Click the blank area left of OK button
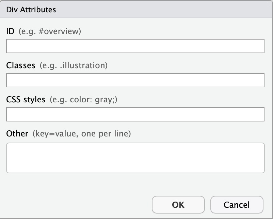 [78, 205]
